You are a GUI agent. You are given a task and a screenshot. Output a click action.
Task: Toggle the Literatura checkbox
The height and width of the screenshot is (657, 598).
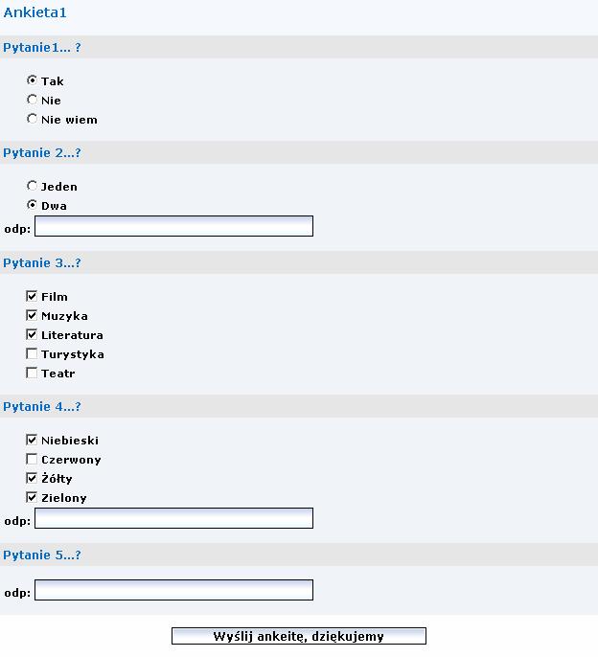(x=32, y=334)
